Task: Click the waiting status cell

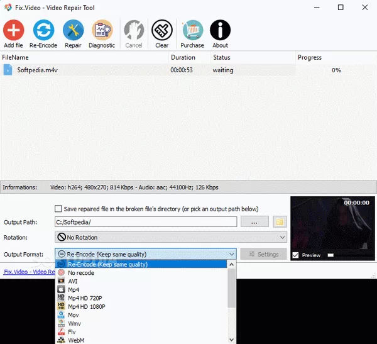Action: coord(223,70)
